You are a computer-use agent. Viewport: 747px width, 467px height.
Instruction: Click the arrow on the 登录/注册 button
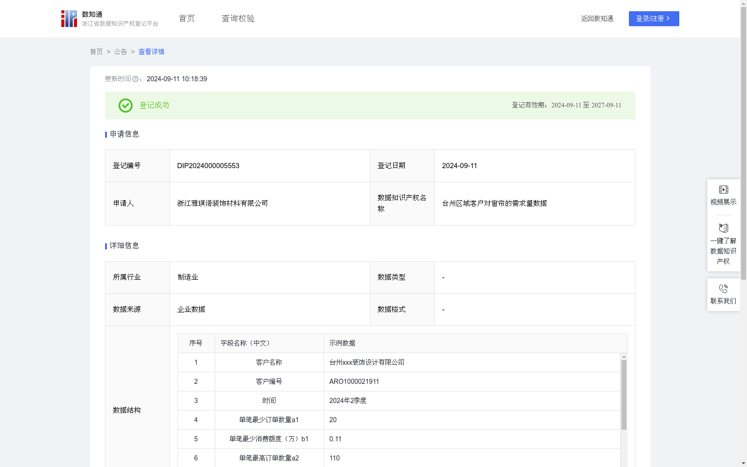click(668, 19)
